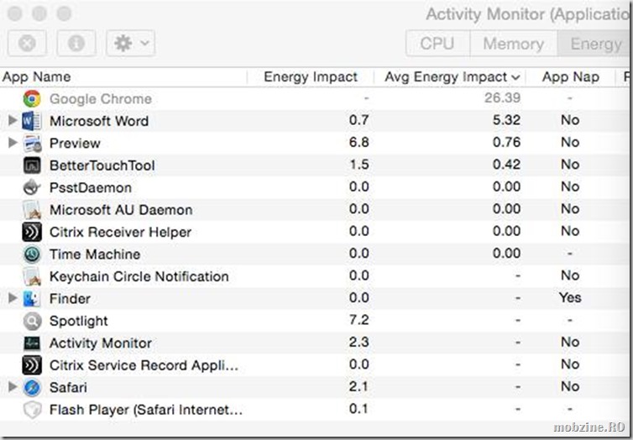This screenshot has width=633, height=440.
Task: Expand the Safari disclosure triangle
Action: 13,387
